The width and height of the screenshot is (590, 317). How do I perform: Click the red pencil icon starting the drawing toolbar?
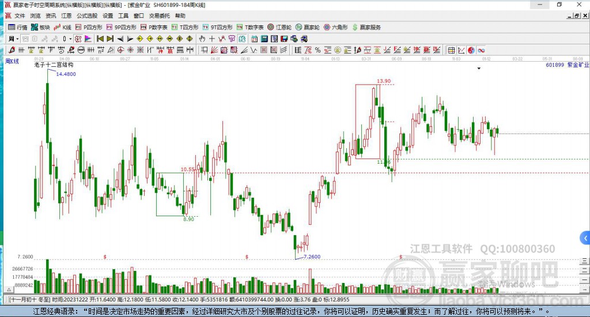12,50
